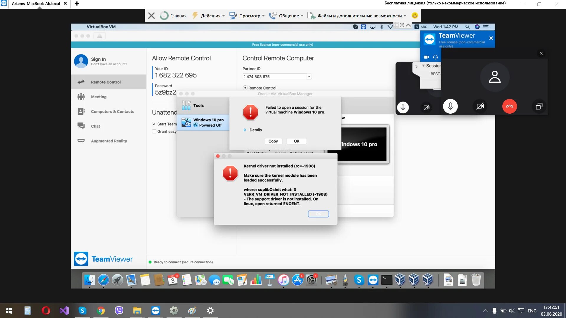Click the Copy button in error dialog
This screenshot has width=566, height=318.
tap(273, 141)
